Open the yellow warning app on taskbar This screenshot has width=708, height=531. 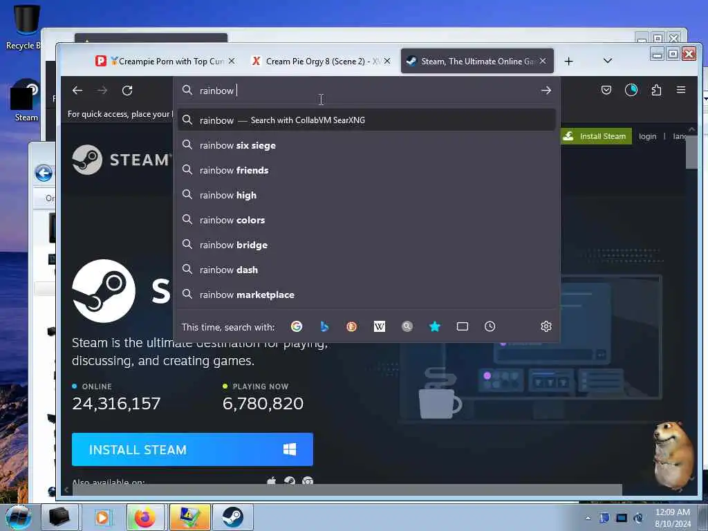click(x=189, y=517)
